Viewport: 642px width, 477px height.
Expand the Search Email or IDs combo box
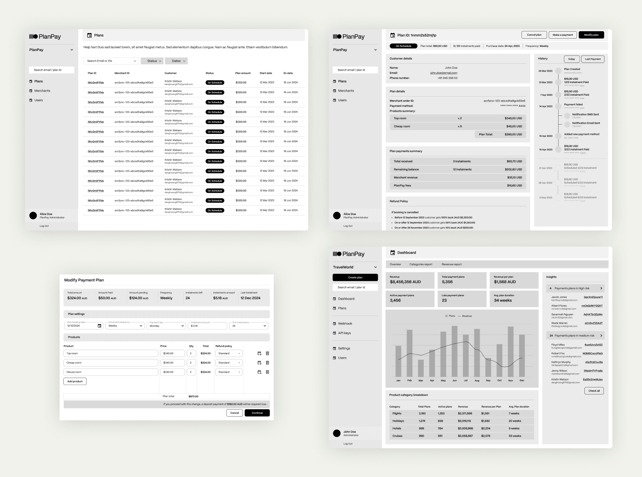[x=135, y=61]
